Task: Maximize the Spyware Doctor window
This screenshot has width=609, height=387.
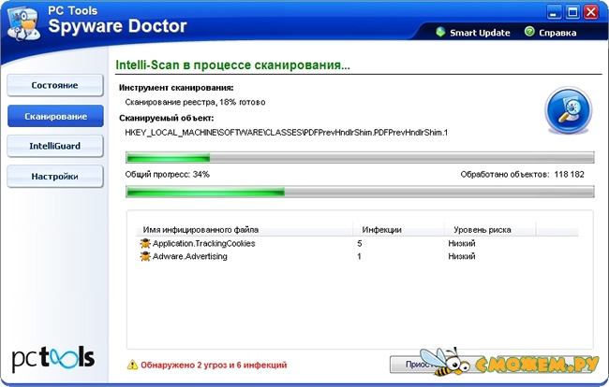Action: click(x=572, y=12)
